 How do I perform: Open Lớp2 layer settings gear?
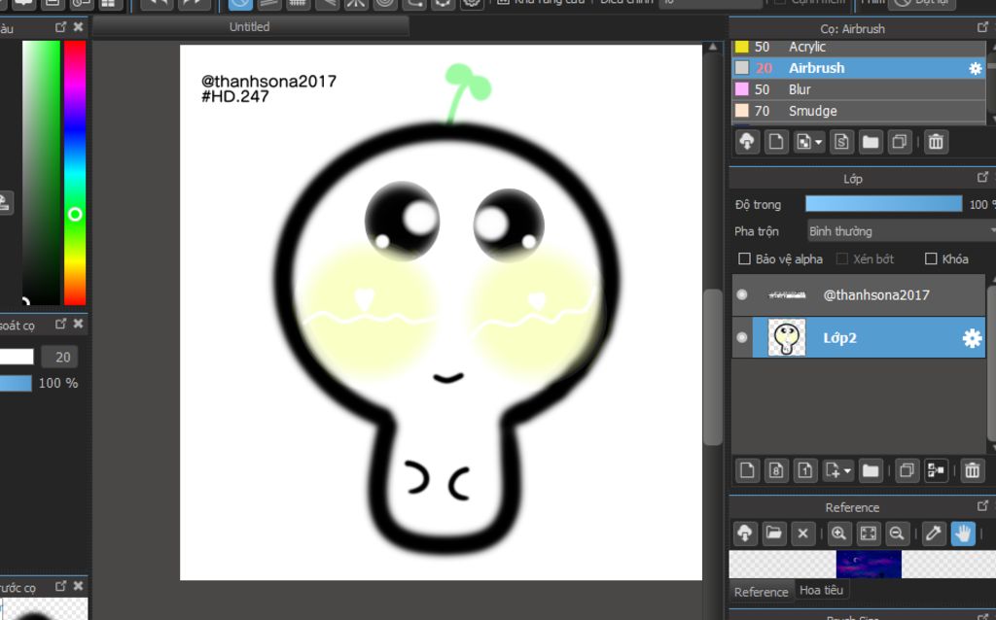coord(972,338)
